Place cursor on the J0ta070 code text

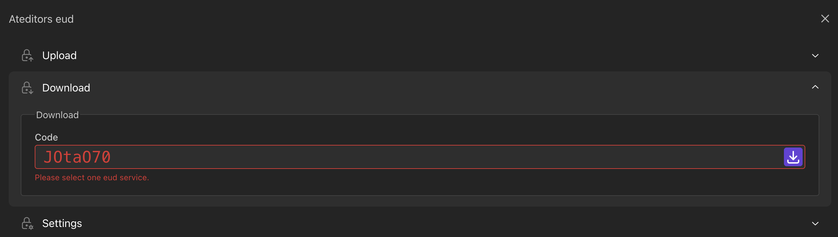(x=77, y=157)
